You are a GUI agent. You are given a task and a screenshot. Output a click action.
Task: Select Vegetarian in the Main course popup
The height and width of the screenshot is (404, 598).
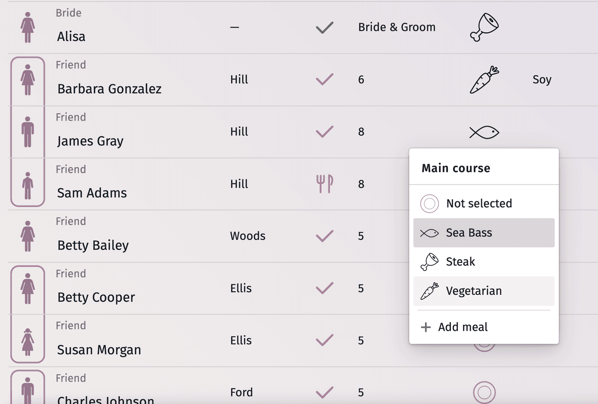tap(473, 290)
